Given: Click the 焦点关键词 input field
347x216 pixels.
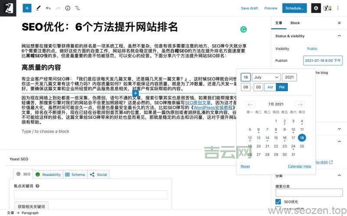Looking at the screenshot, I should (x=91, y=195).
